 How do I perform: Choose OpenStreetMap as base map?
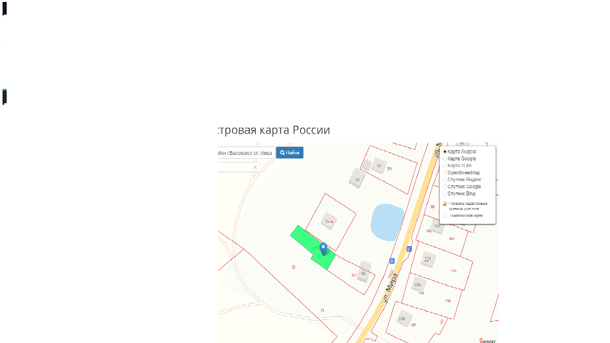[445, 173]
